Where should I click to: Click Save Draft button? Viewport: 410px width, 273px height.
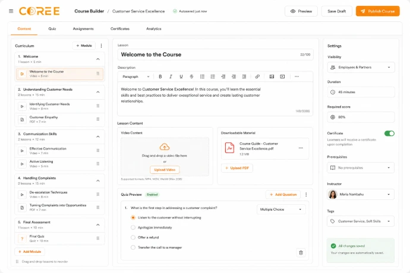(x=336, y=11)
